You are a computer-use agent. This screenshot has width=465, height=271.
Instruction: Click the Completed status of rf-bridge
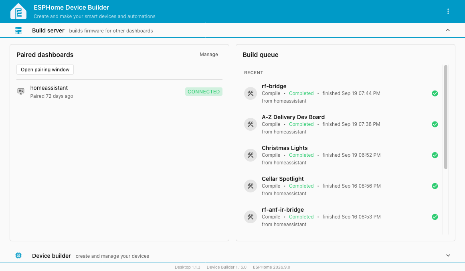point(301,93)
